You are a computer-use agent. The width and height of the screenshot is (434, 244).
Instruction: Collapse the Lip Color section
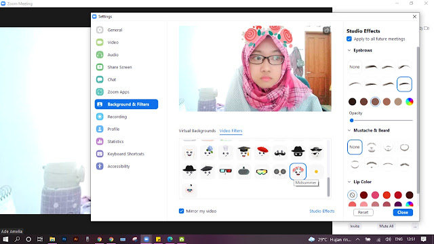(x=349, y=182)
